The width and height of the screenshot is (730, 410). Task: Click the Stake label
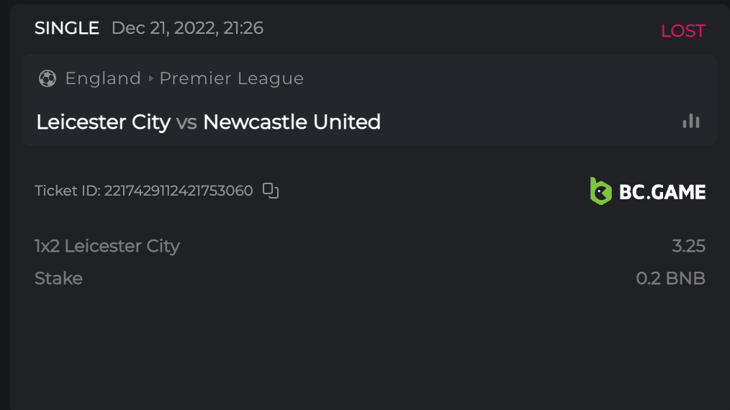pos(58,278)
